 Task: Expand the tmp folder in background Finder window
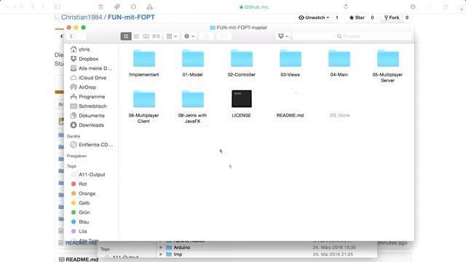click(161, 254)
